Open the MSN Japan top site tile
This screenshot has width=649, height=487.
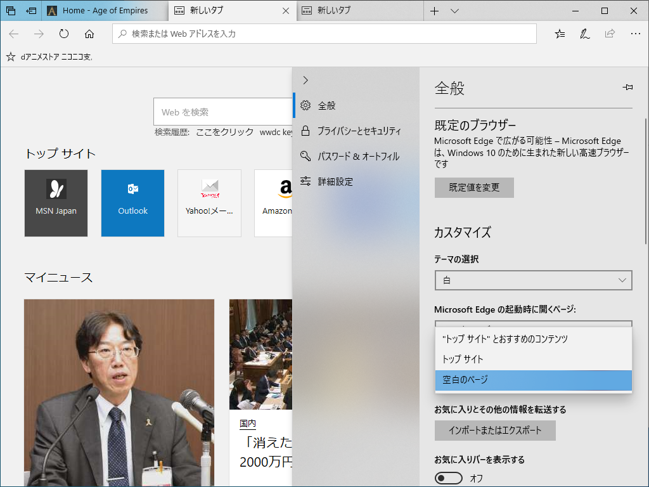[56, 203]
